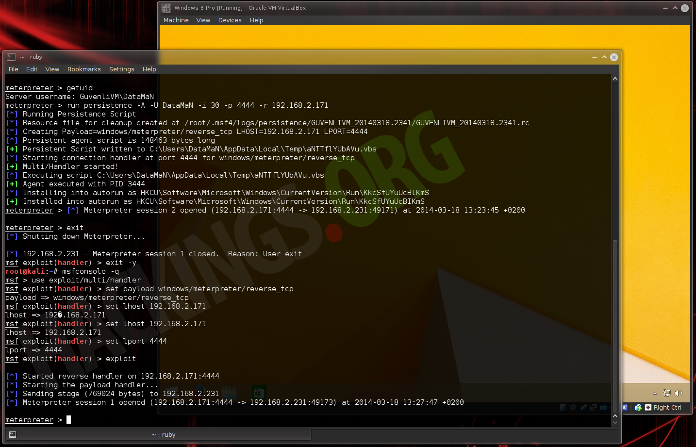Click the VirtualBox window title bar icon
The width and height of the screenshot is (696, 447).
[166, 8]
